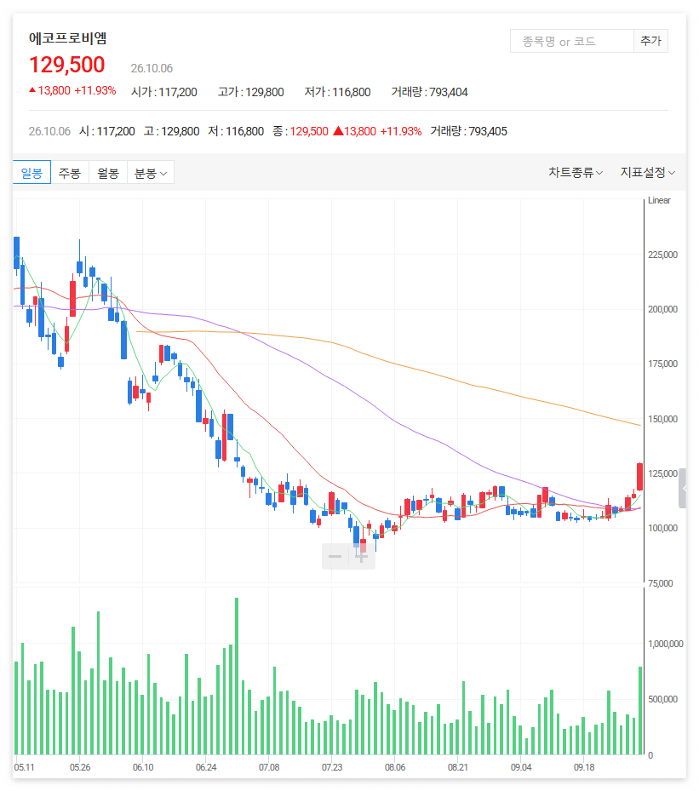The image size is (699, 791).
Task: Zoom out the chart with the minus button
Action: click(x=335, y=556)
